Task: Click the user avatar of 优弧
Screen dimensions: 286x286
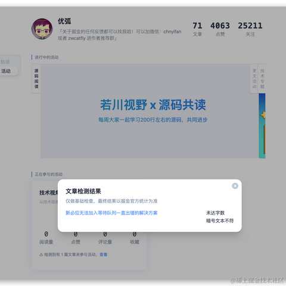Action: click(42, 29)
